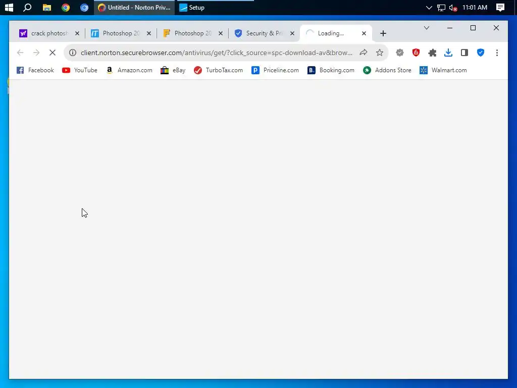The image size is (517, 388).
Task: Open the Facebook bookmark
Action: point(35,70)
